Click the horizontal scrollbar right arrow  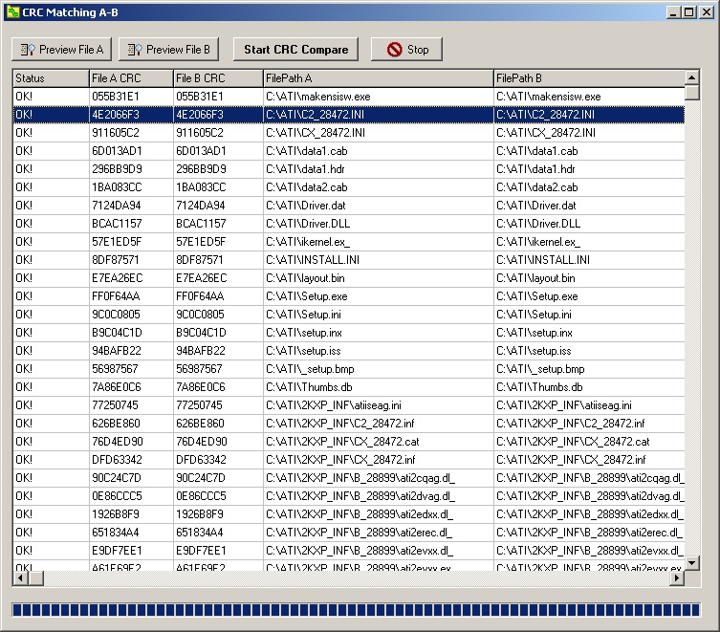point(677,578)
